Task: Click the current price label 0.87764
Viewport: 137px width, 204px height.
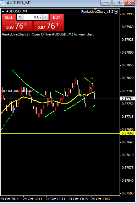Action: (127, 99)
